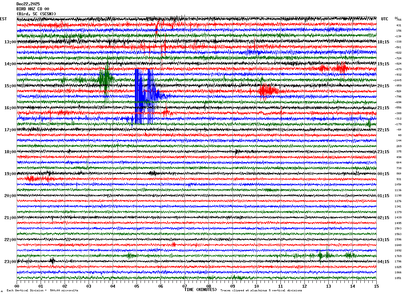Click the 02:15 UTC time label
Image resolution: width=403 pixels, height=295 pixels.
[x=383, y=218]
